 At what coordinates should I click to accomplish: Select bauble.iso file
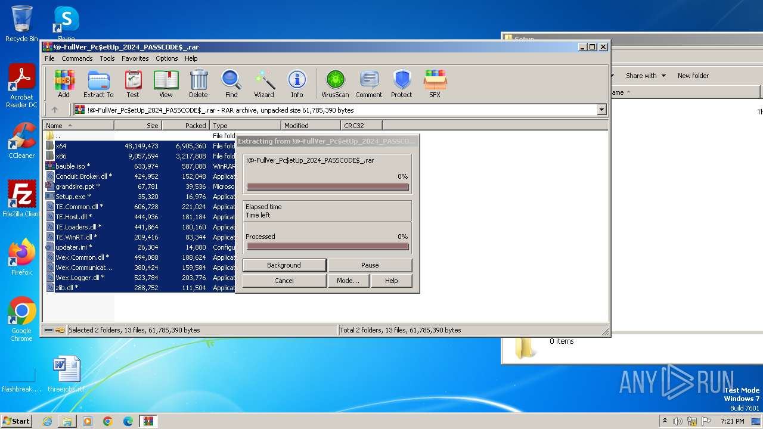(140, 166)
